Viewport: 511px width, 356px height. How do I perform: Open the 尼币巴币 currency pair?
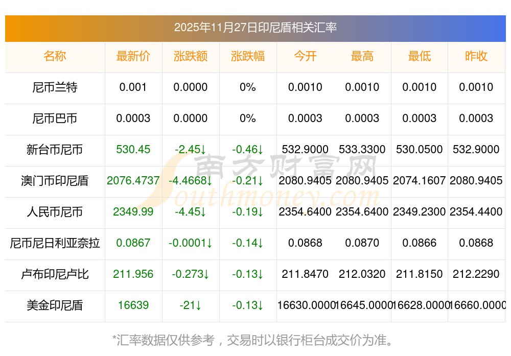tap(55, 118)
